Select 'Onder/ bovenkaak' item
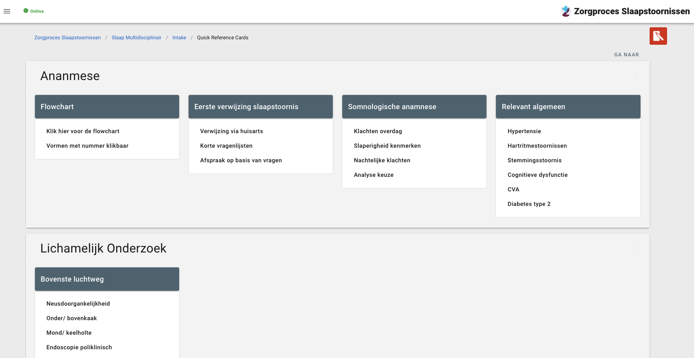 [71, 318]
